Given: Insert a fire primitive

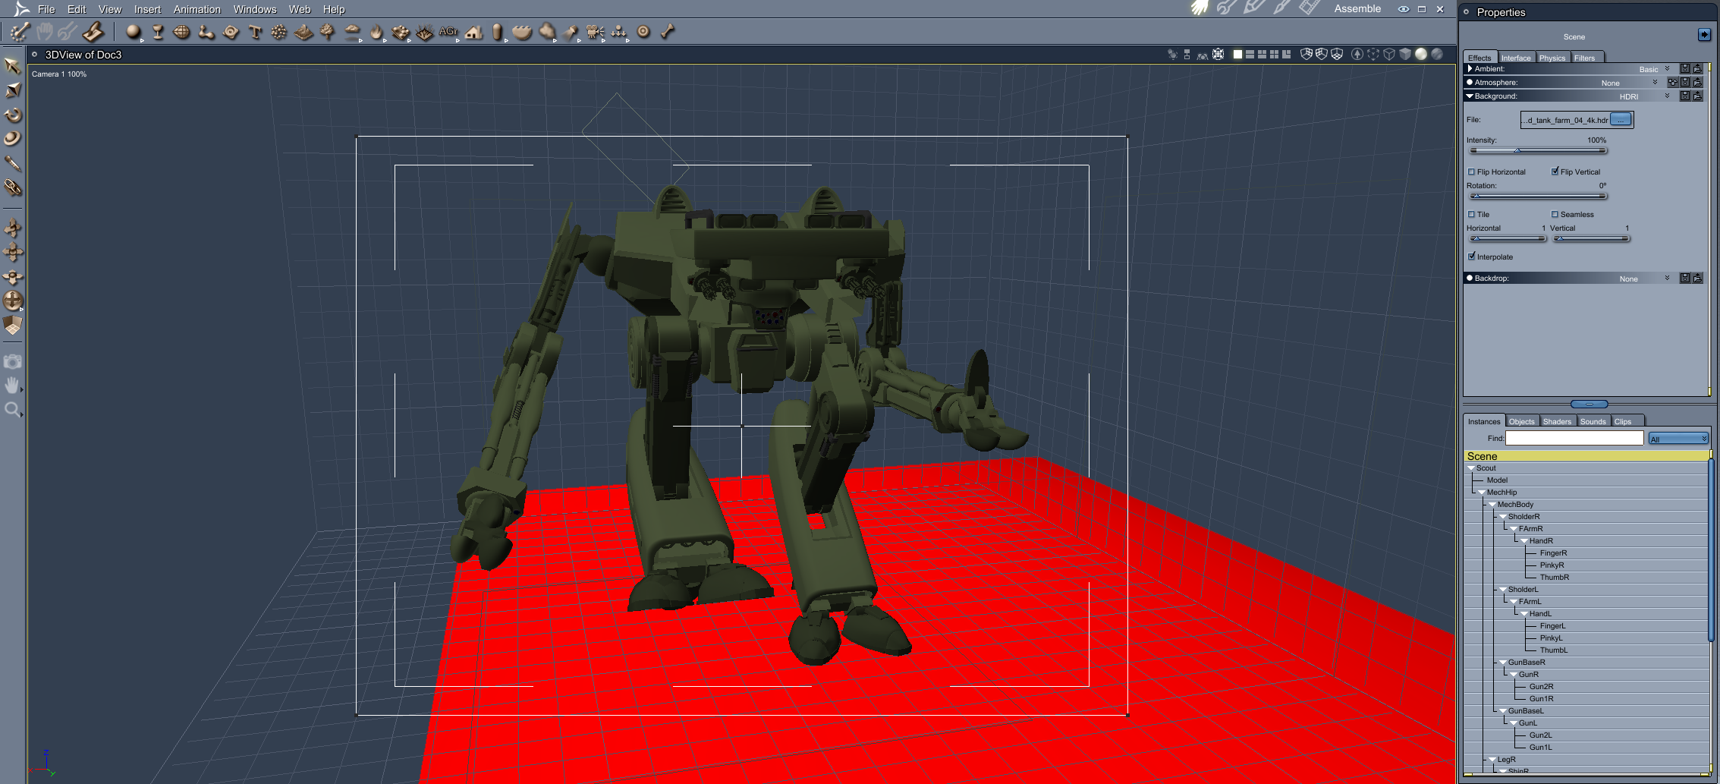Looking at the screenshot, I should coord(376,32).
